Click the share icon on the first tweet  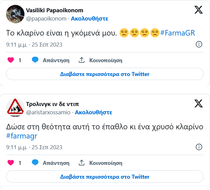point(82,60)
